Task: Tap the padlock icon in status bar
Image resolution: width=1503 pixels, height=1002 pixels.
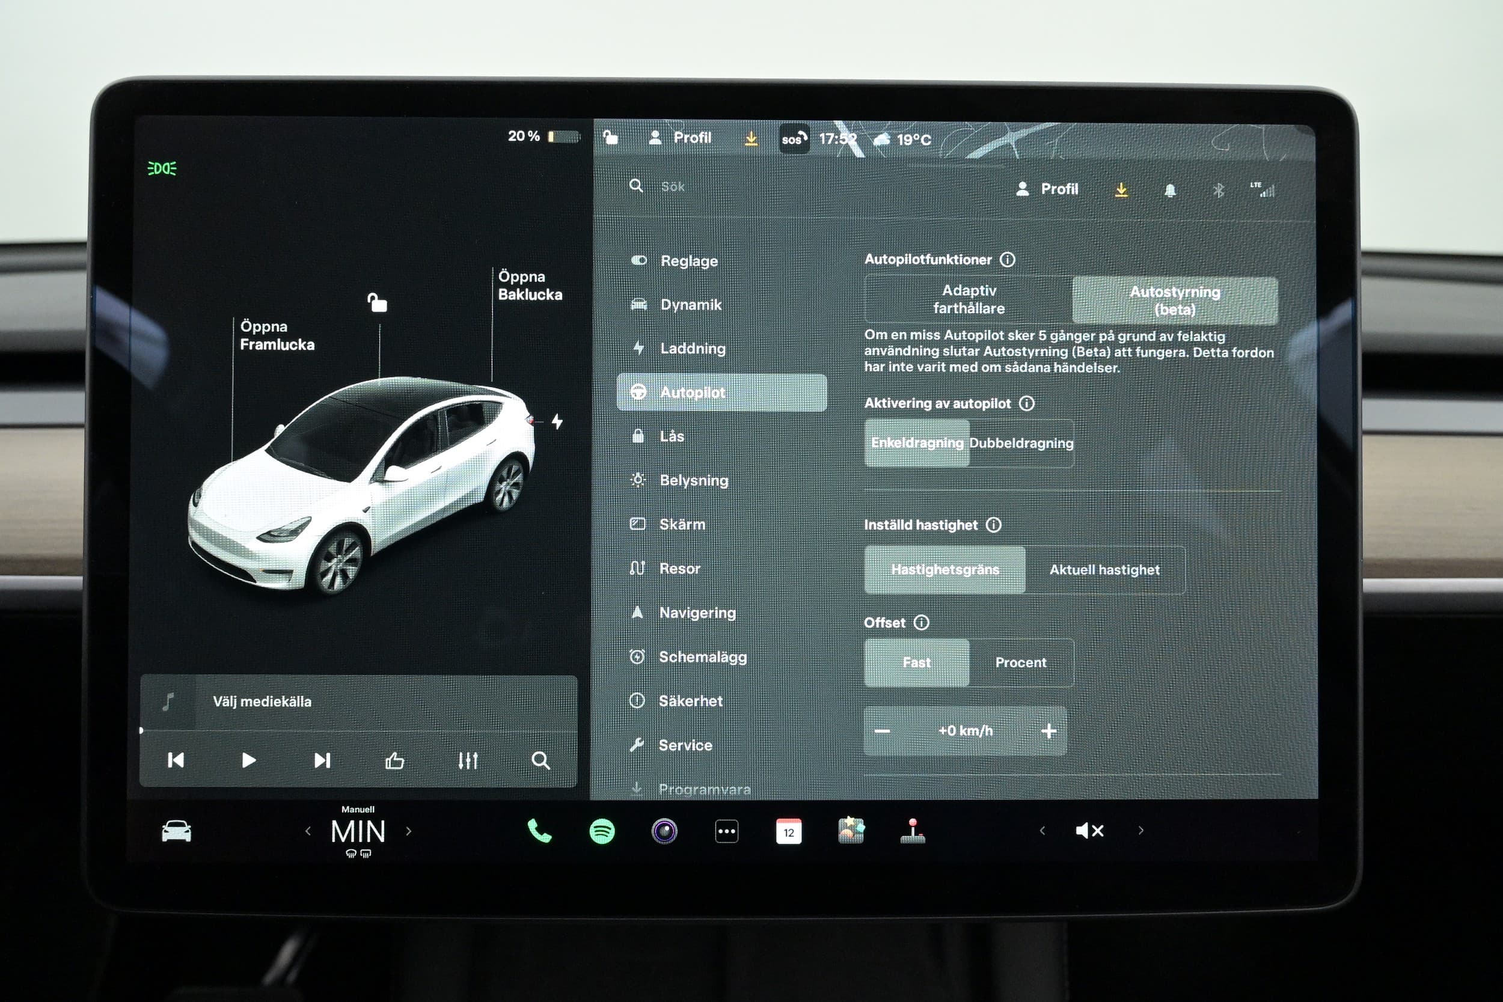Action: coord(610,137)
